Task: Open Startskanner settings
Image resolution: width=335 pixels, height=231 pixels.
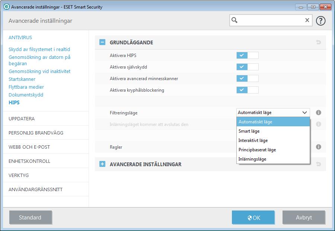Action: [x=22, y=79]
